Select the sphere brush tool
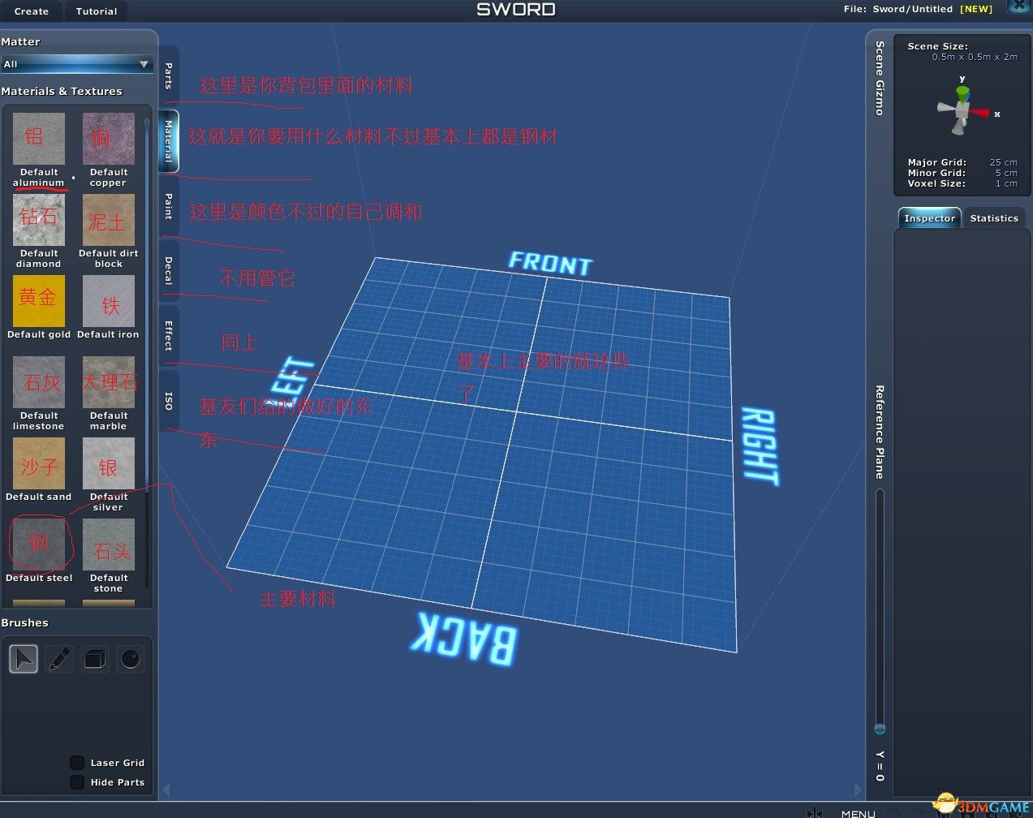The width and height of the screenshot is (1033, 818). [x=131, y=658]
